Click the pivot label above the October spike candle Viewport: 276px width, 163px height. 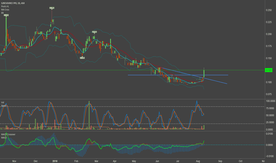coord(6,15)
